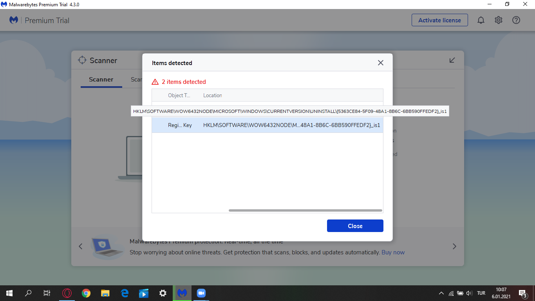This screenshot has width=535, height=301.
Task: Open the Malwarebytes help question mark
Action: pos(516,20)
